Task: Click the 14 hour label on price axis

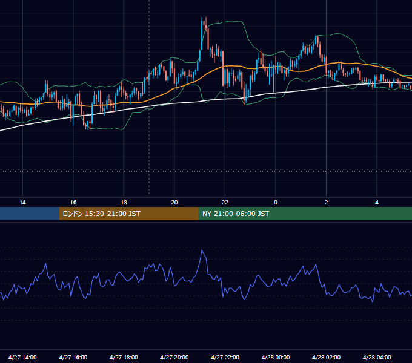Action: coord(22,203)
